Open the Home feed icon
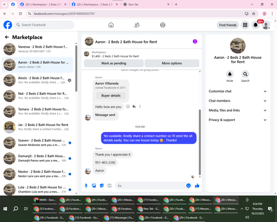Screen dimensions: 277x222 [x=111, y=25]
